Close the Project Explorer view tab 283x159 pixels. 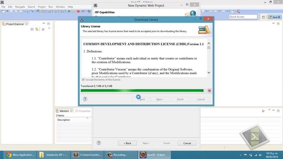(x=27, y=24)
